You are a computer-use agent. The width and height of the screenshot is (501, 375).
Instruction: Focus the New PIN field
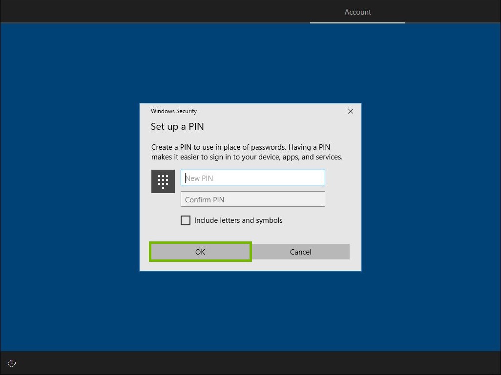point(253,178)
